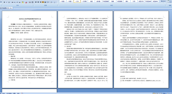This screenshot has height=94, width=172.
Task: Apply the red font color
Action: (26, 2)
